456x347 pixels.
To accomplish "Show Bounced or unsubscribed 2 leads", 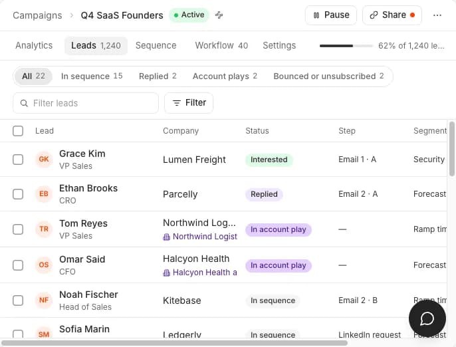I will pyautogui.click(x=328, y=76).
